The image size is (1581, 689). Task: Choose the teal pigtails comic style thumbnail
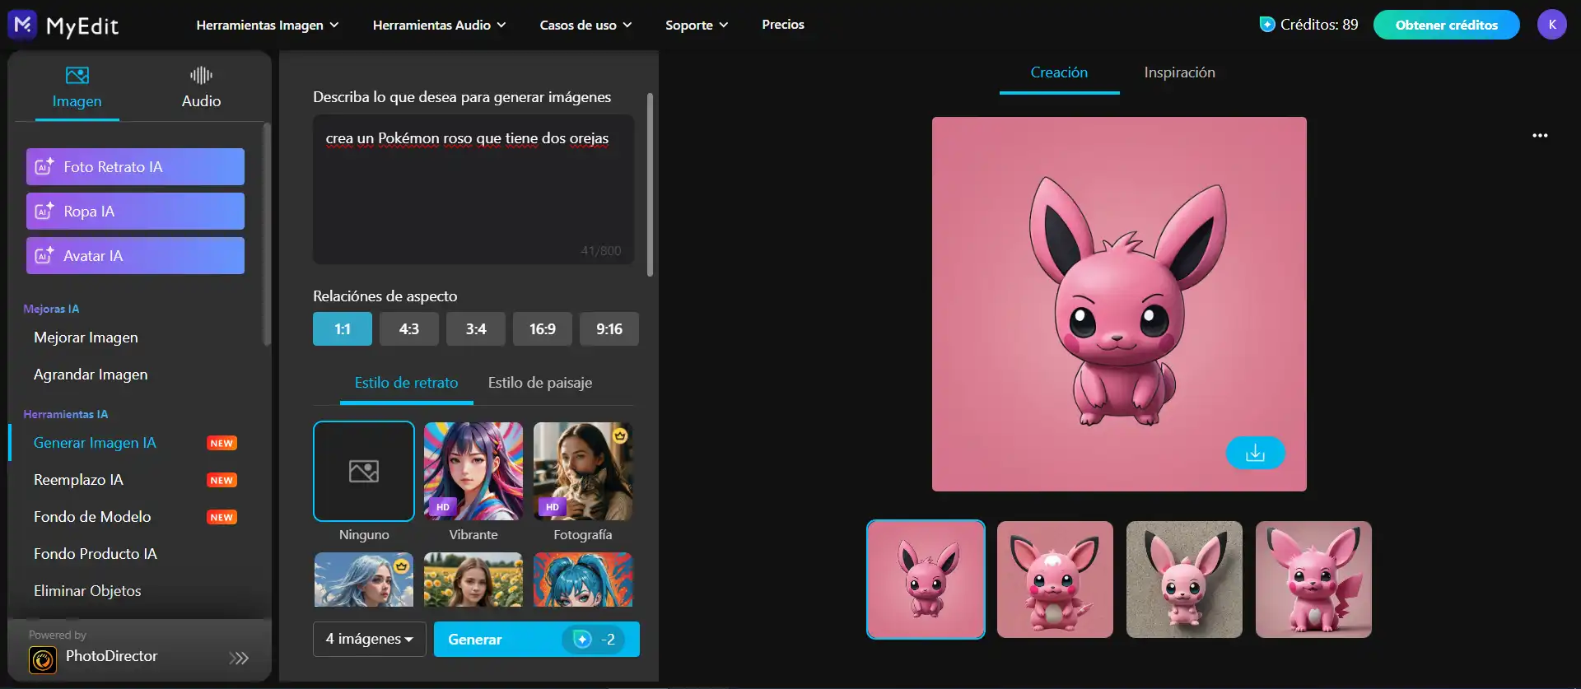[x=583, y=580]
